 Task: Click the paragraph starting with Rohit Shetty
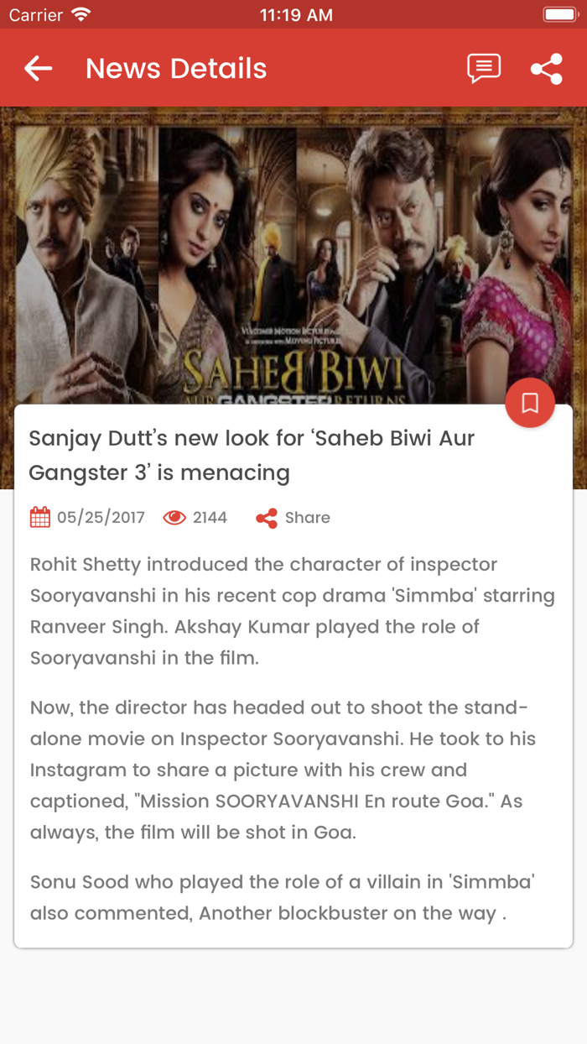pos(293,611)
